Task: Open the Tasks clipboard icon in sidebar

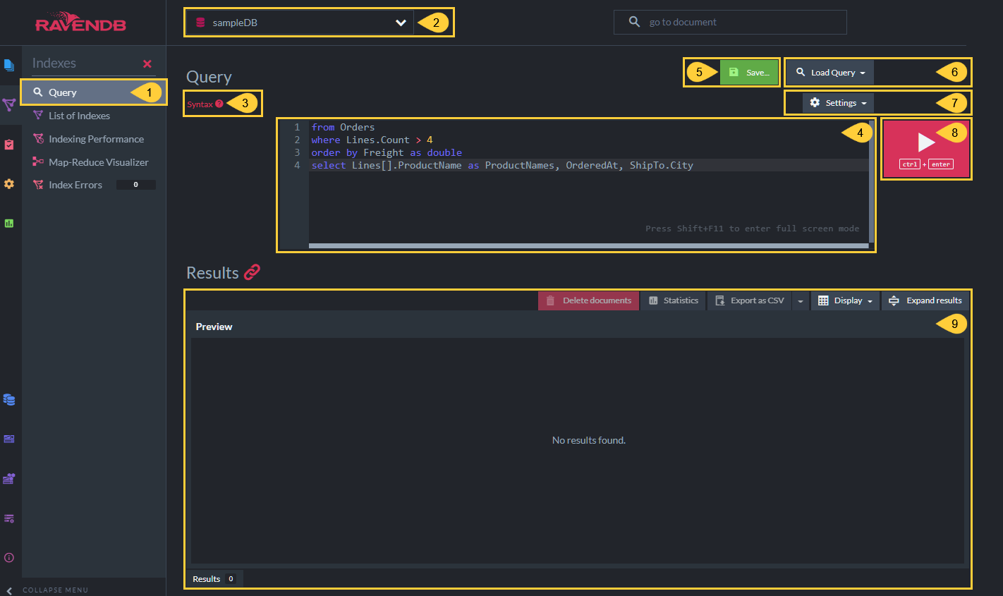Action: tap(9, 145)
